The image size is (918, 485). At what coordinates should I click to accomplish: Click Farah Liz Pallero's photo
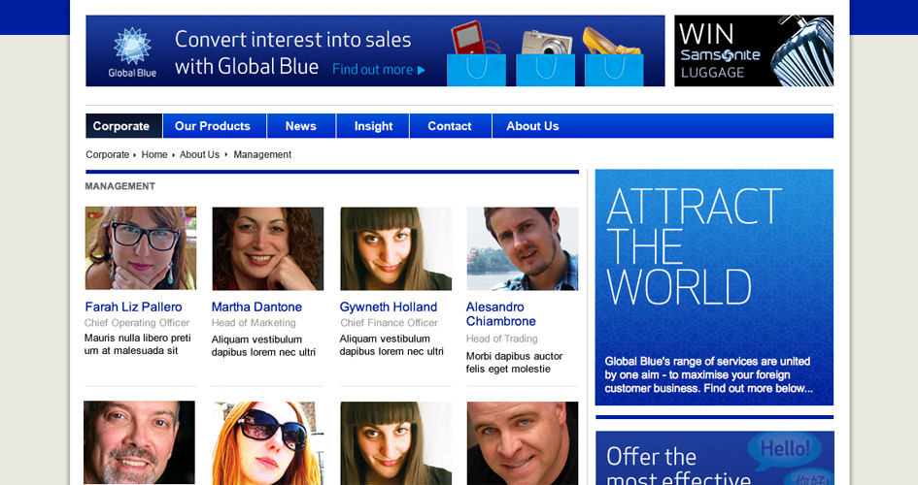[x=141, y=248]
